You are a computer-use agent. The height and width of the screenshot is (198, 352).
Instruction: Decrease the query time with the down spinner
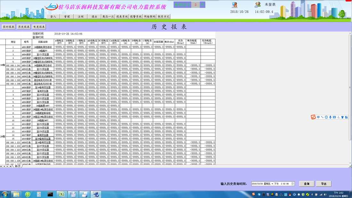[293, 185]
